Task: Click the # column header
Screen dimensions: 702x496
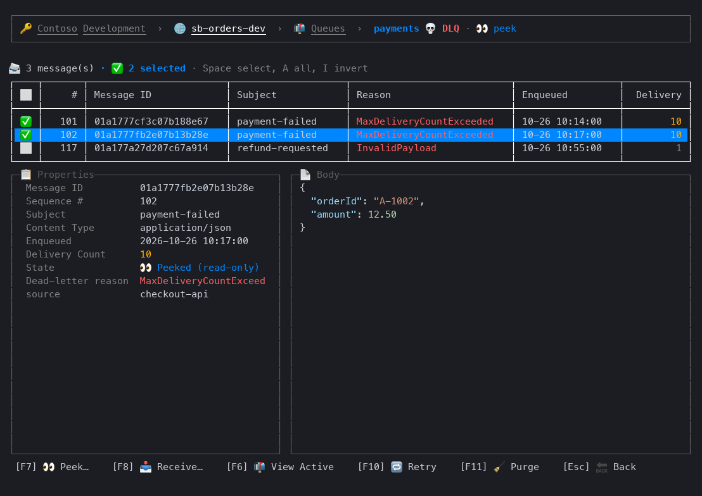Action: coord(74,95)
